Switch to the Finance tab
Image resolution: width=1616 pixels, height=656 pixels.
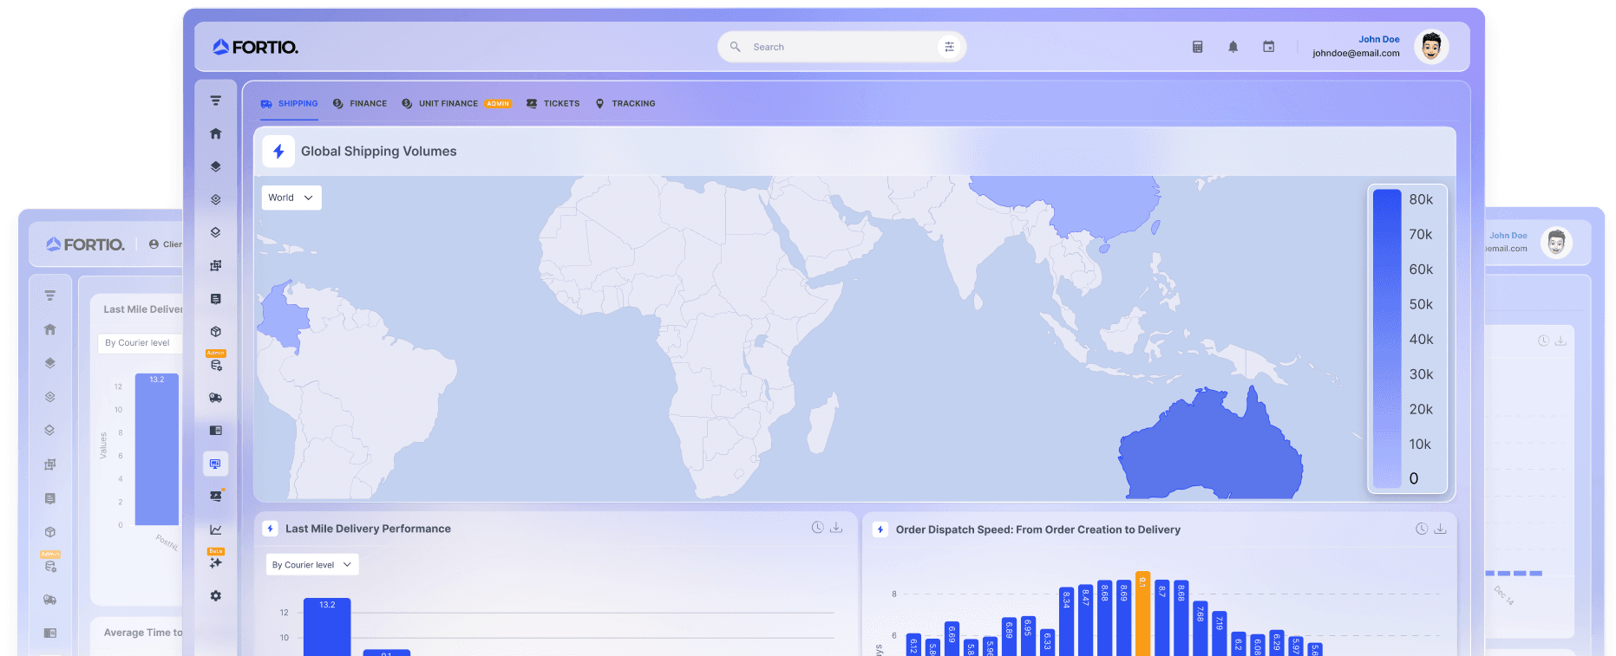[x=360, y=103]
